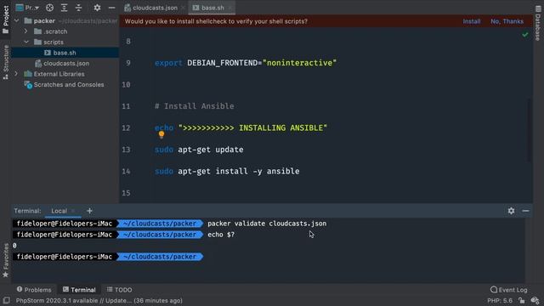
Task: Dismiss shellcheck prompt with No, Thanks
Action: coord(507,21)
